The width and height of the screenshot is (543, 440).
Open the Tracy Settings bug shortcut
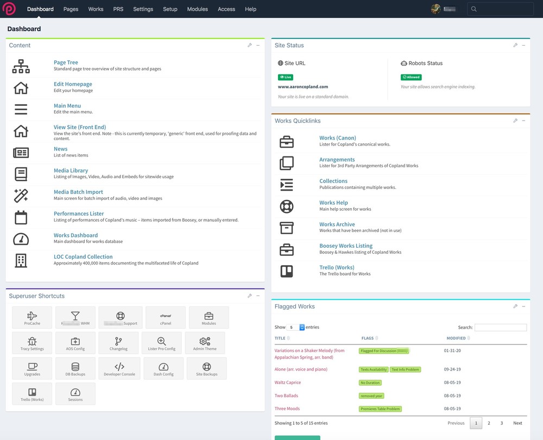32,343
